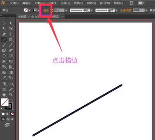This screenshot has height=140, width=155.
Task: Open the 窗口(W) menu
Action: click(x=105, y=3)
